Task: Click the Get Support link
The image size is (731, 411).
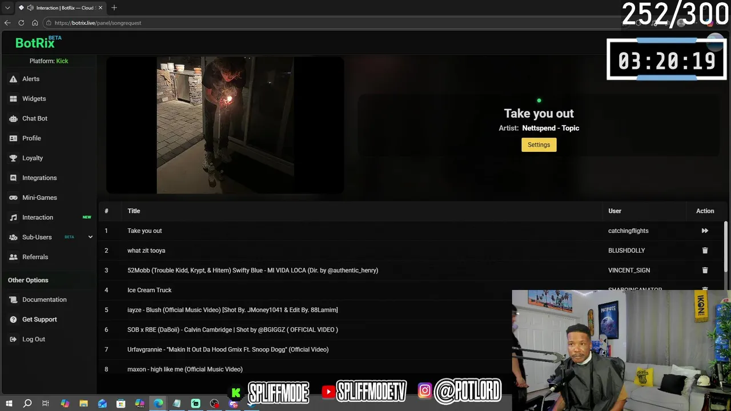Action: [x=39, y=320]
